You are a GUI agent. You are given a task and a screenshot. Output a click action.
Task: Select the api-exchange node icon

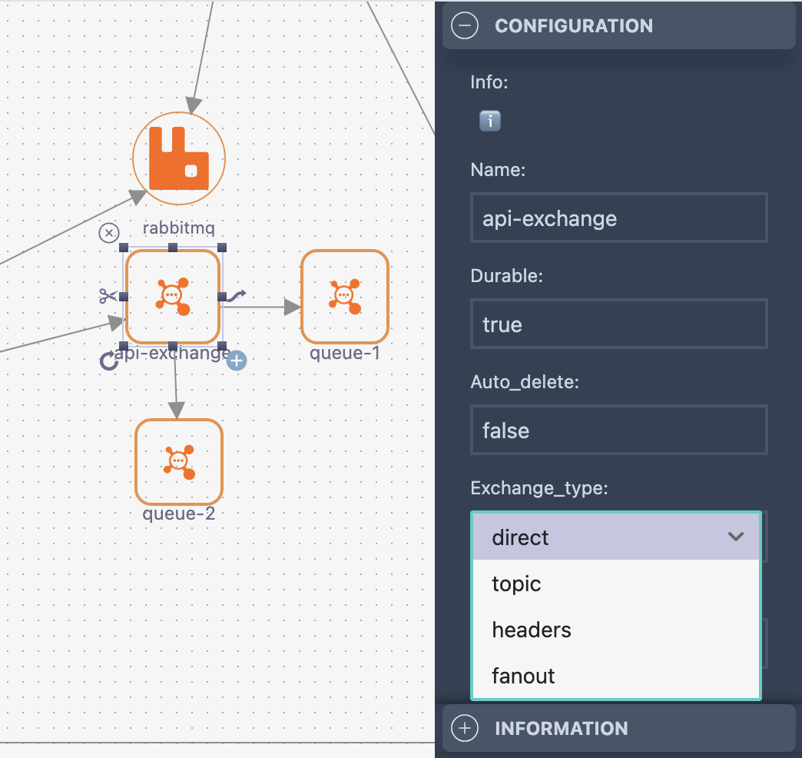coord(173,296)
